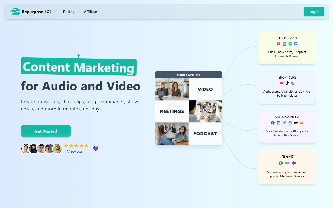This screenshot has height=208, width=333.
Task: Click the Spotify icon
Action: pyautogui.click(x=290, y=44)
